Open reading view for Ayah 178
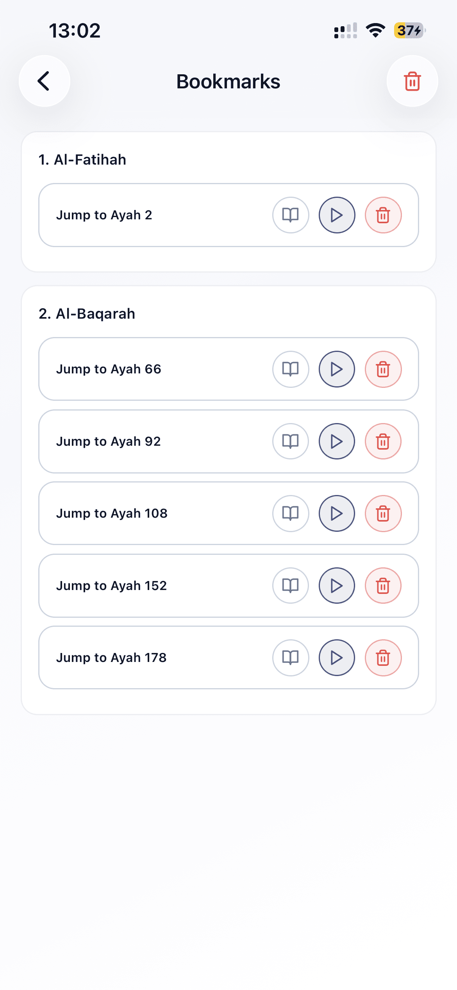 coord(291,658)
